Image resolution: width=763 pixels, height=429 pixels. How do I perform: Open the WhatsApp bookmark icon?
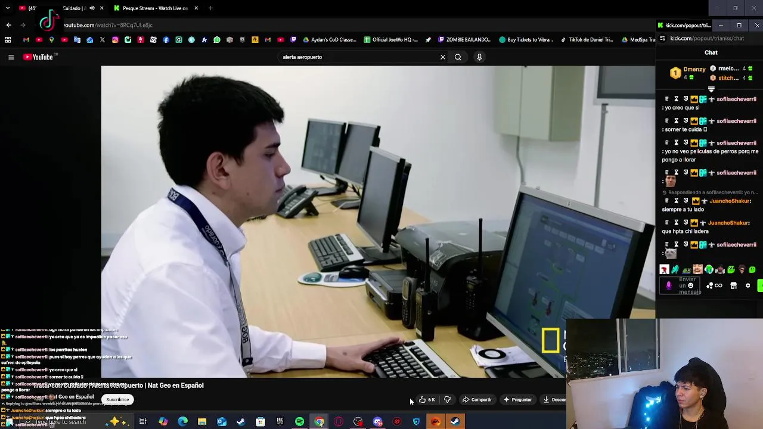point(217,40)
